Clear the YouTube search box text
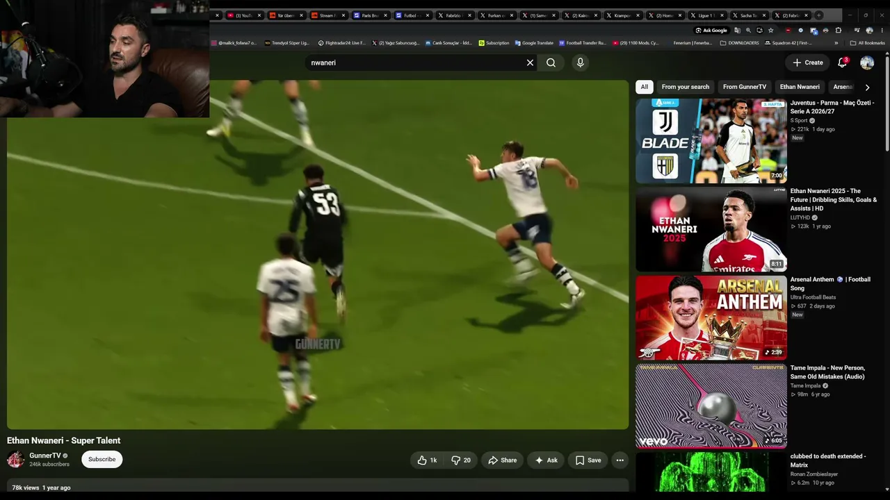Image resolution: width=890 pixels, height=500 pixels. 530,62
